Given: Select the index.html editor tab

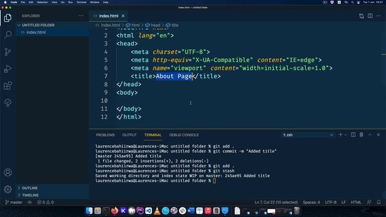Looking at the screenshot, I should [109, 16].
